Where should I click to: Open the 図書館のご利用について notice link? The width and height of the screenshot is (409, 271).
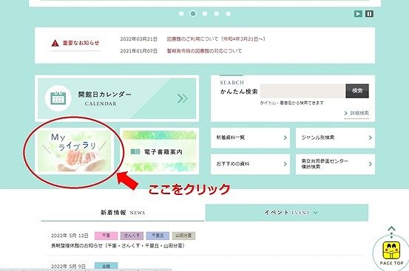[216, 39]
